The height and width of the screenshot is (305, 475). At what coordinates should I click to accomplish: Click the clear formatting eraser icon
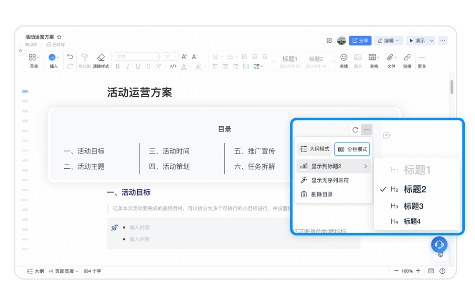[101, 58]
